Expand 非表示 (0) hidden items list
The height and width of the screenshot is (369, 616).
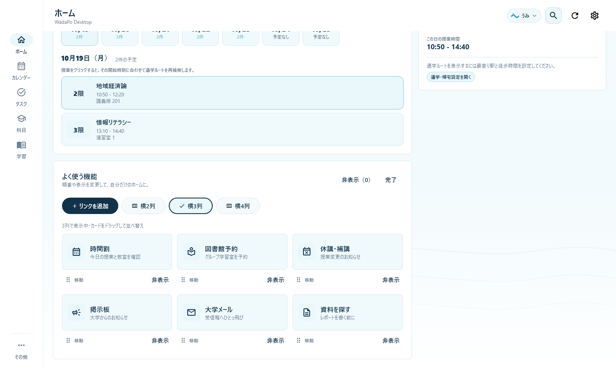356,180
